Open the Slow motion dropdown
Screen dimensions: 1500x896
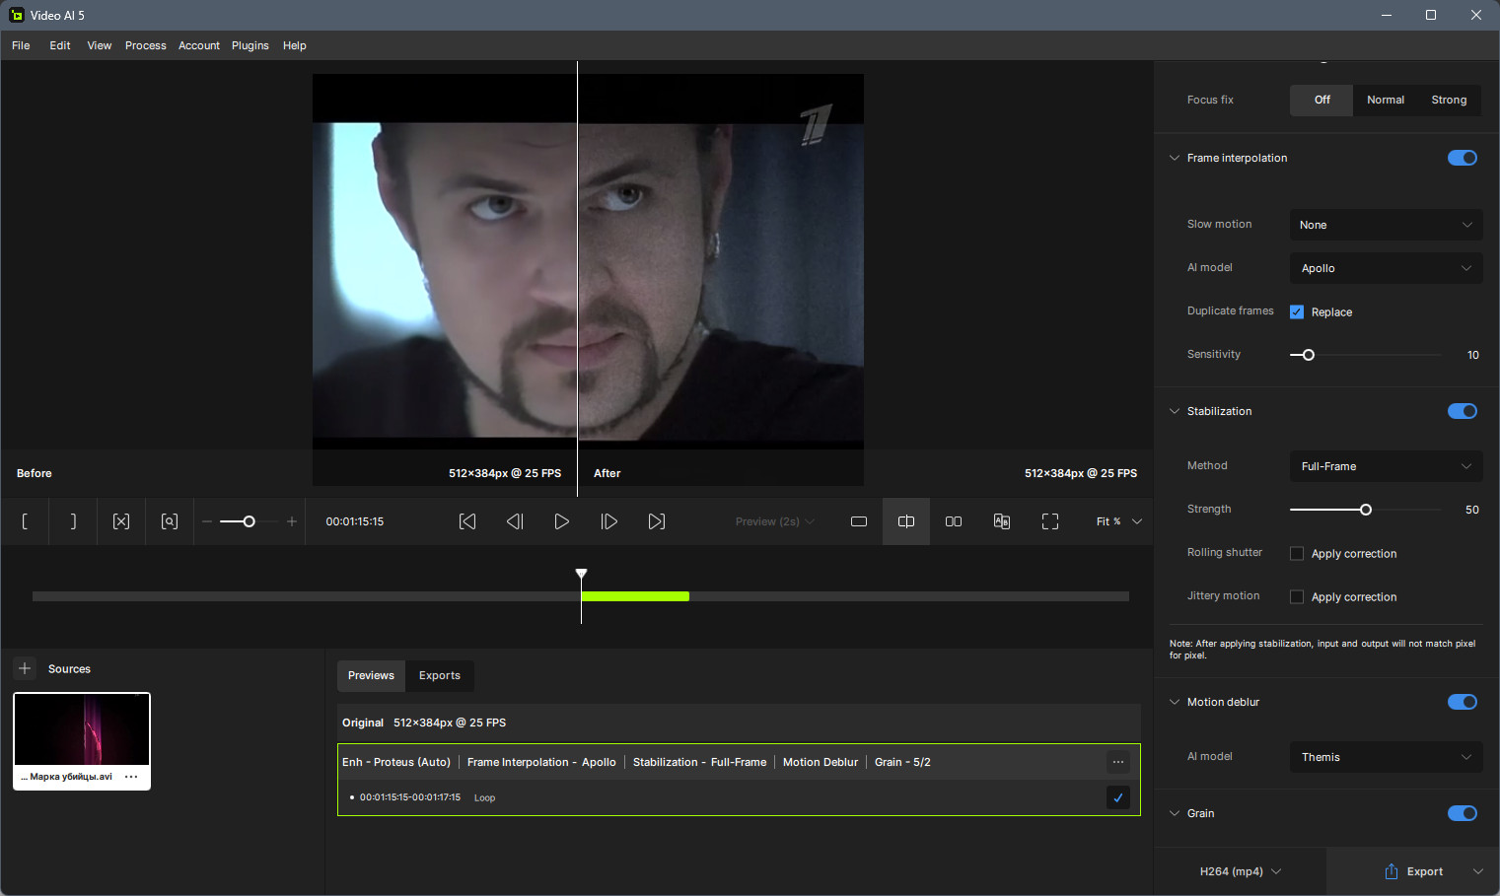point(1386,225)
